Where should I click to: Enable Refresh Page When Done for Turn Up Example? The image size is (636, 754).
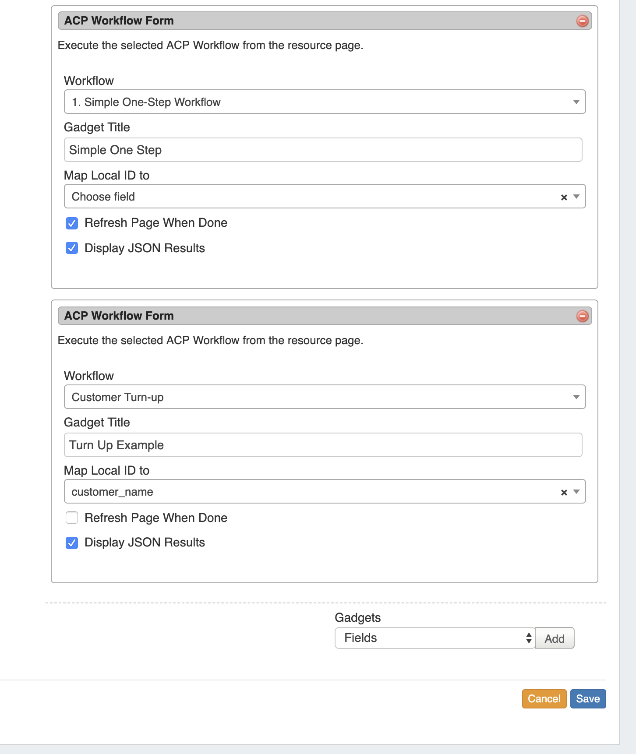point(72,518)
